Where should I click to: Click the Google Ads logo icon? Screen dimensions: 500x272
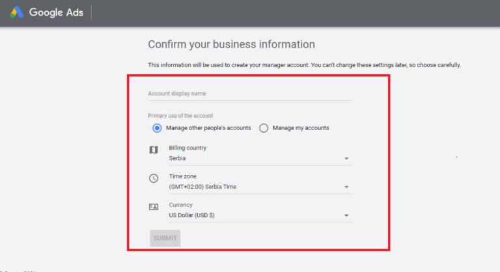pyautogui.click(x=16, y=13)
